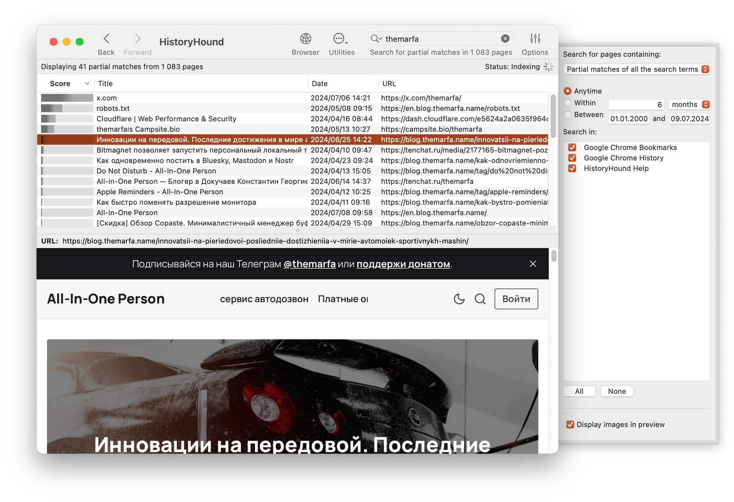
Task: Click the Back arrow icon
Action: tap(106, 39)
